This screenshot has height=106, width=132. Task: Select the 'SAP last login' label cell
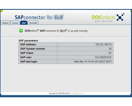click(38, 61)
